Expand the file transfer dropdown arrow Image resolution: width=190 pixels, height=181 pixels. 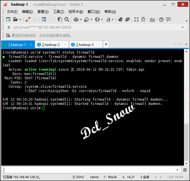(91, 20)
